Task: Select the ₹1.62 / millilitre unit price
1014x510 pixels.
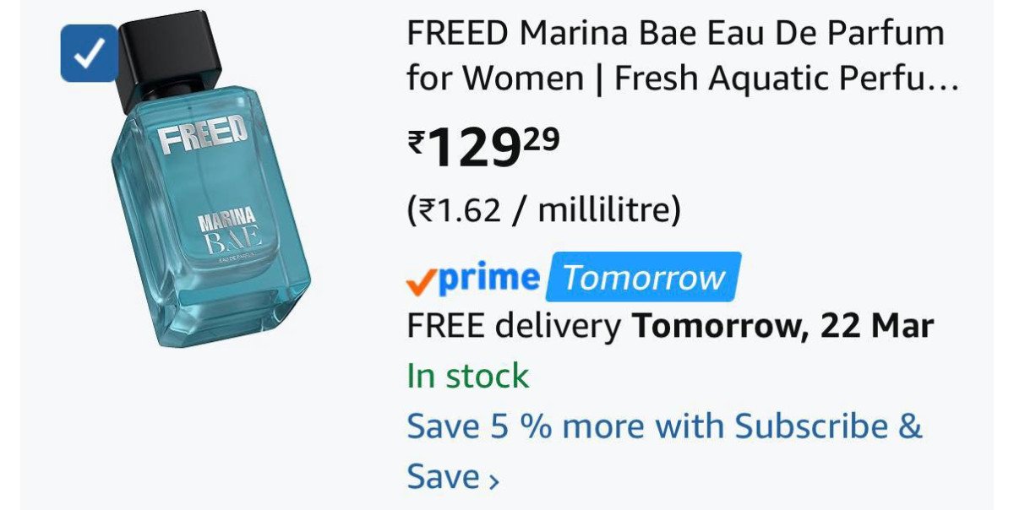Action: pos(544,210)
